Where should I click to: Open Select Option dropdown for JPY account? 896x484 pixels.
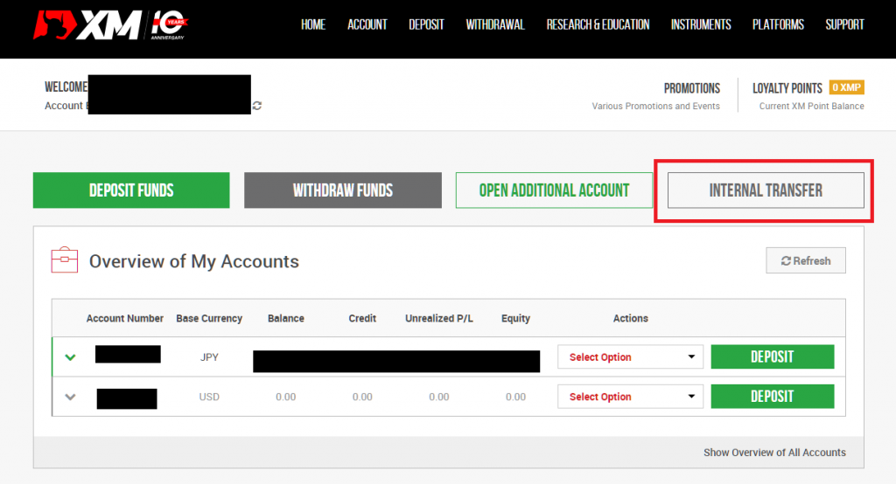[x=630, y=357]
